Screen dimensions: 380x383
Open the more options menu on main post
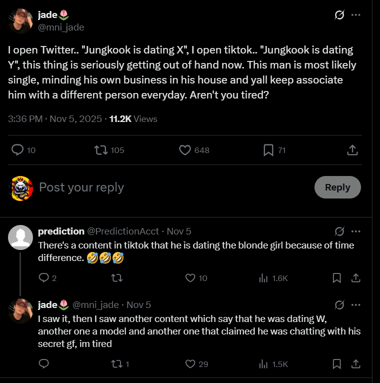pyautogui.click(x=355, y=15)
